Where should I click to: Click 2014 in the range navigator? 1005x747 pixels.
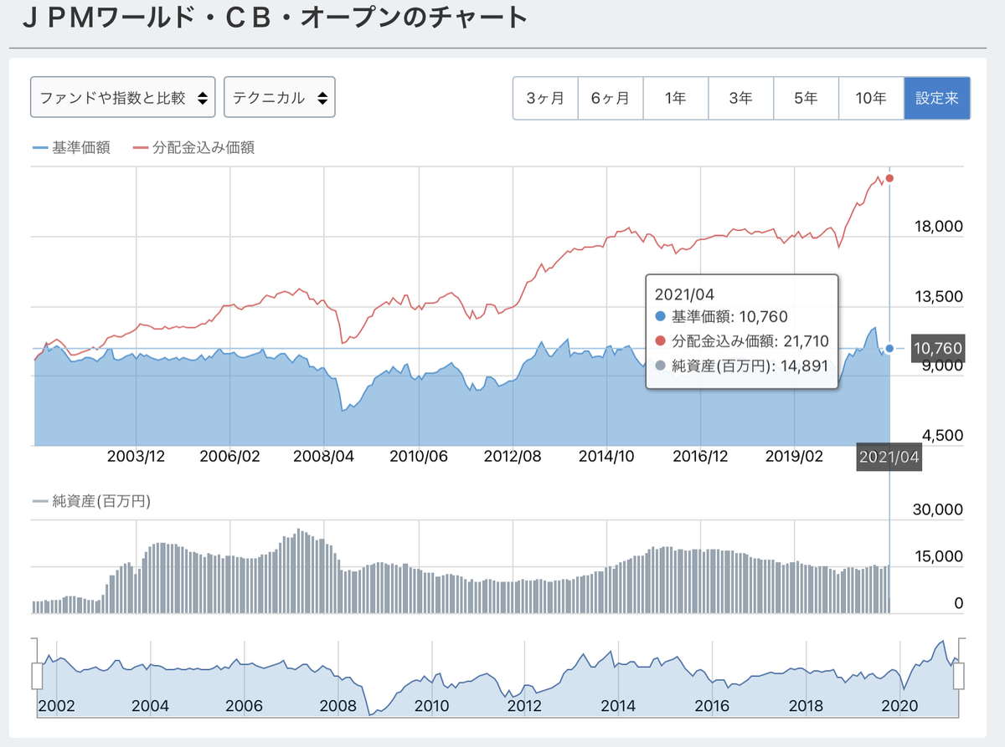[x=619, y=705]
